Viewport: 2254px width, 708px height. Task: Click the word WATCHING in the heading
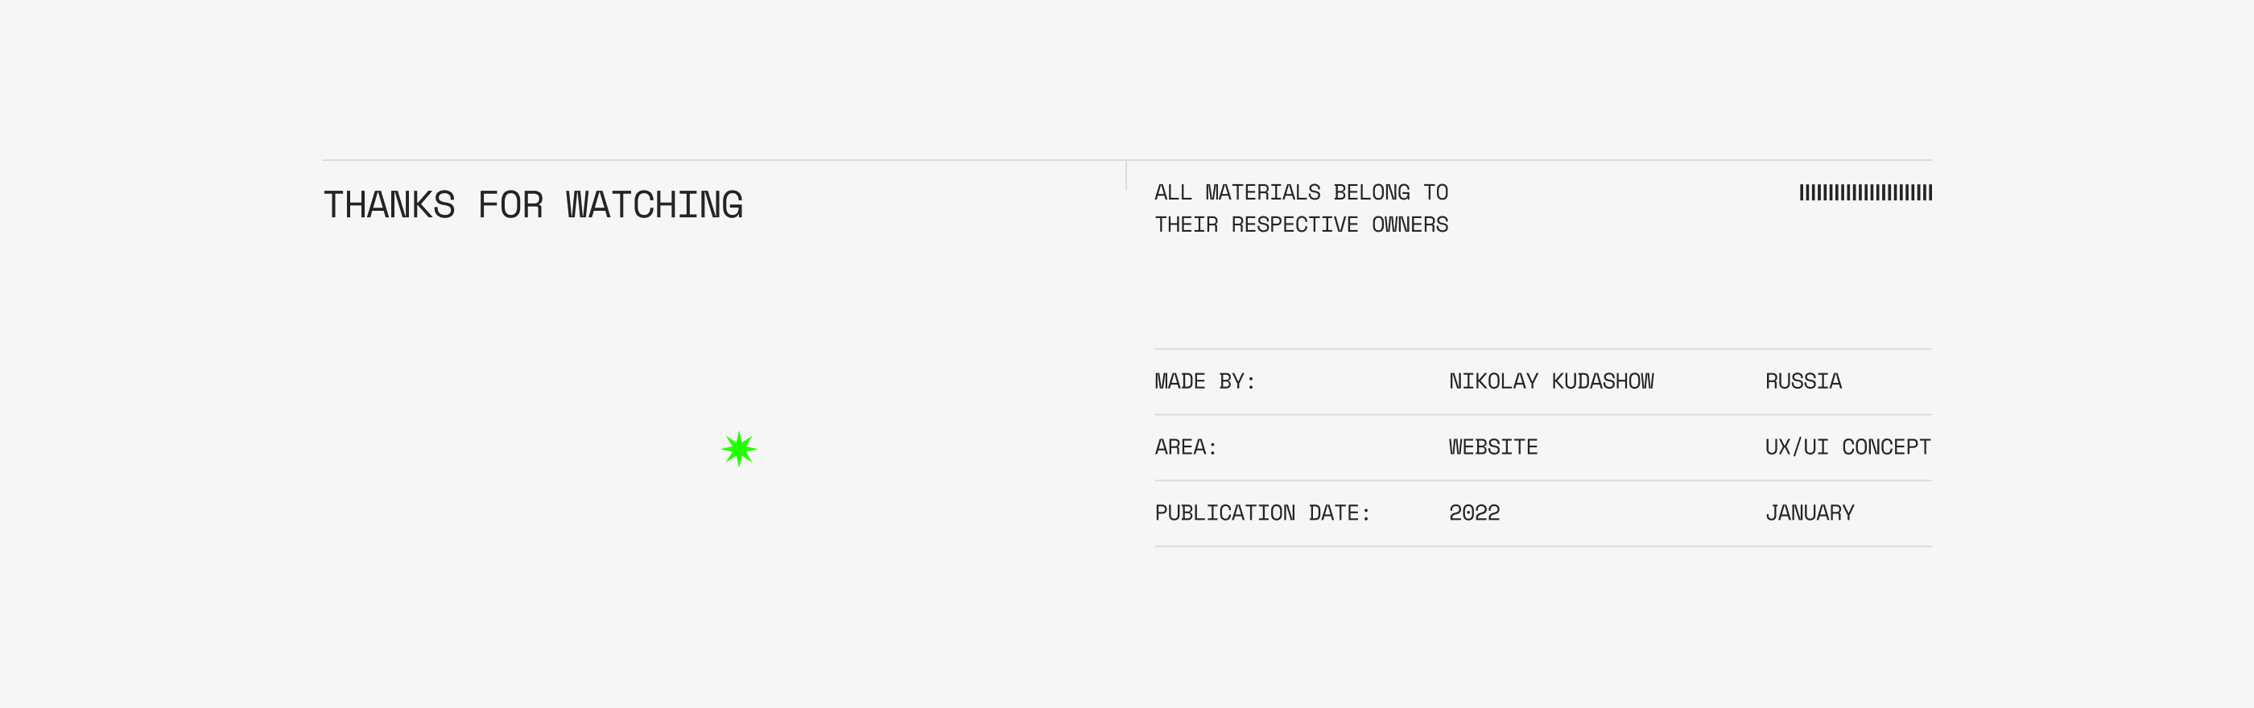(x=654, y=205)
